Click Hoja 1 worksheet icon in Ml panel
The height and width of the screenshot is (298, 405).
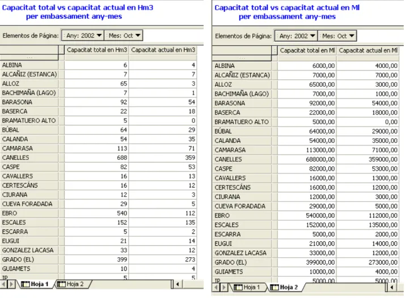(238, 287)
